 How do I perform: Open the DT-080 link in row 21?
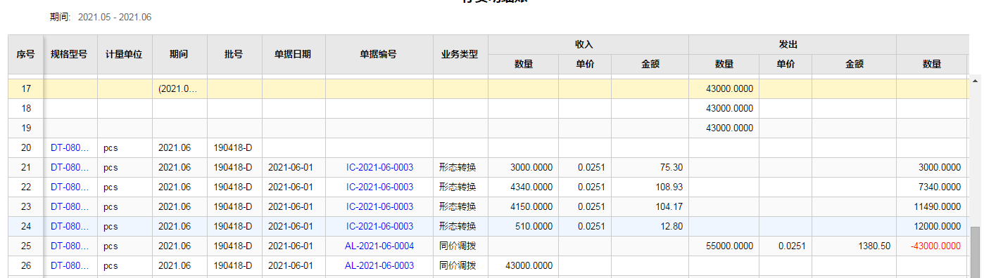pyautogui.click(x=70, y=168)
